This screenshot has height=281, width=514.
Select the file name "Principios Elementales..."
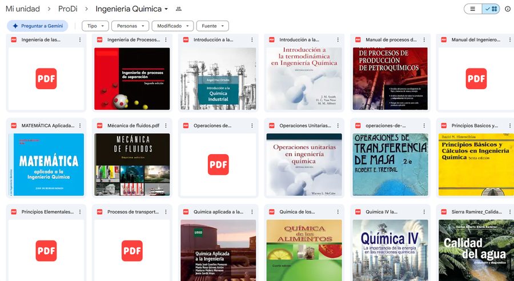[x=47, y=212]
